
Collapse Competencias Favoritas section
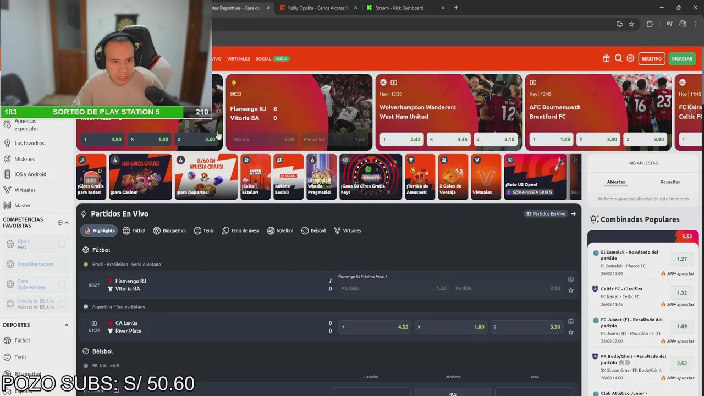67,223
